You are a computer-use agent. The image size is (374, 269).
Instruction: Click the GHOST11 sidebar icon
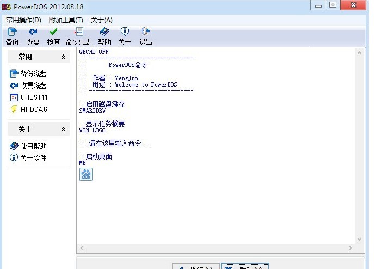14,97
